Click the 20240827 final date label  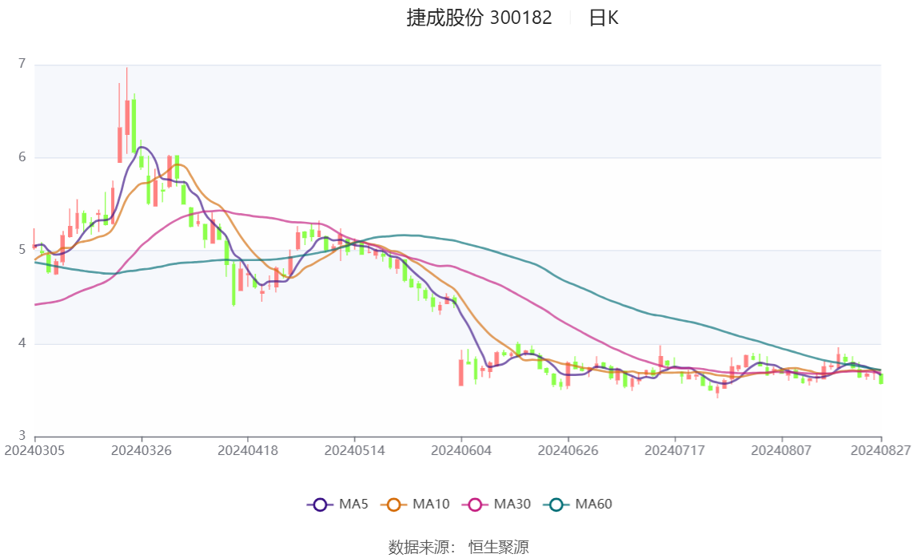click(881, 450)
